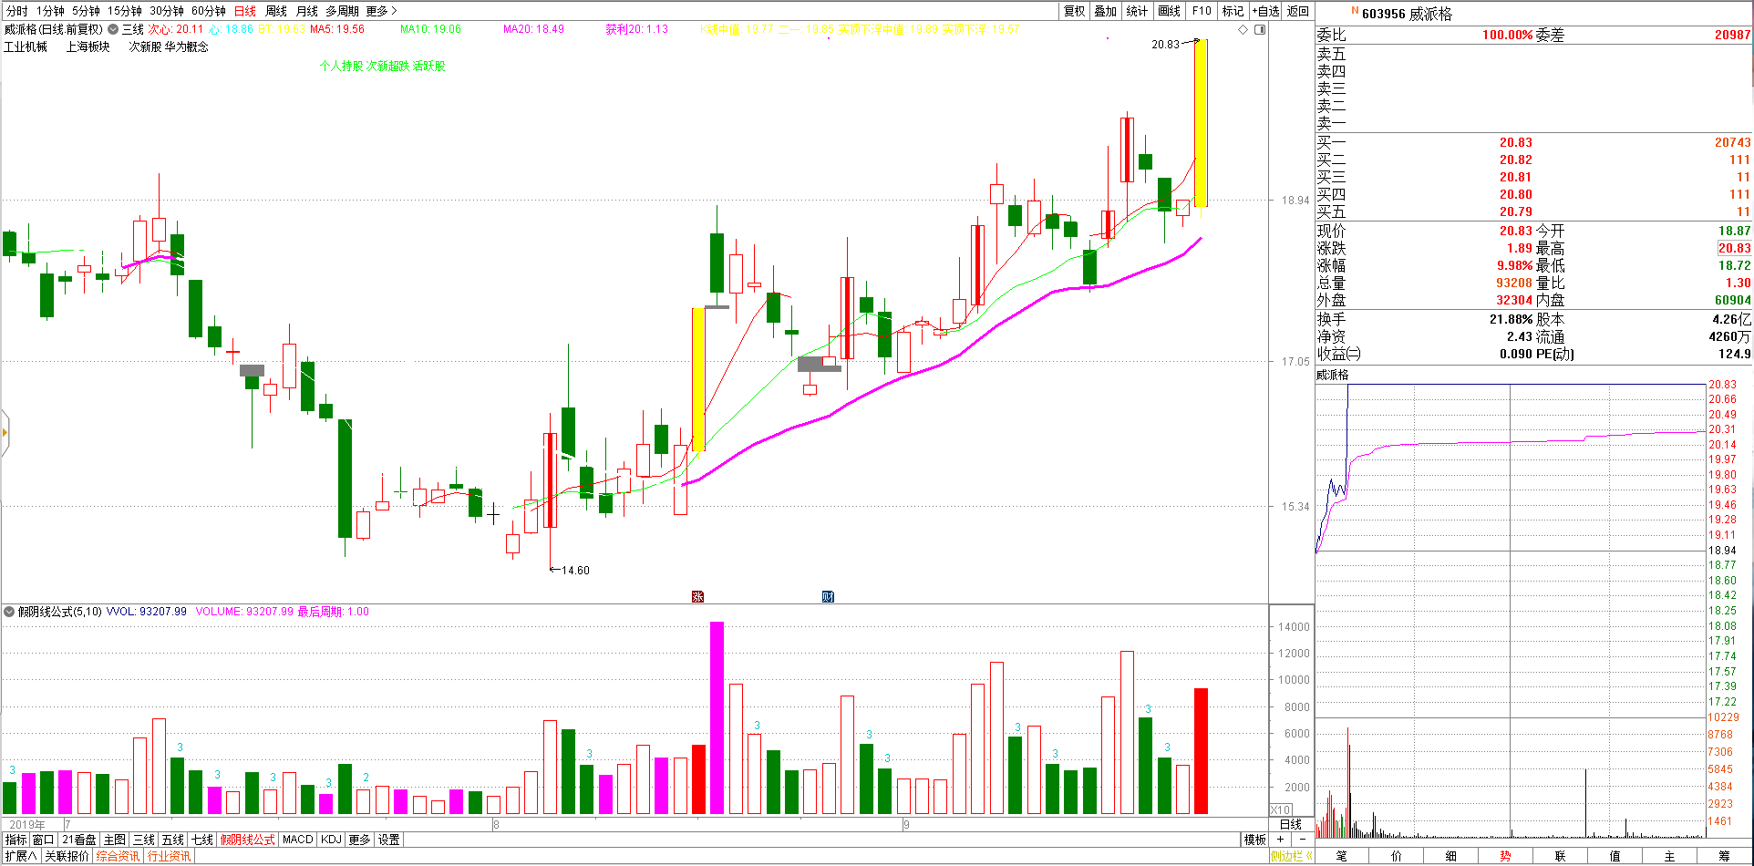Click the red 涨 marker icon
This screenshot has width=1754, height=866.
tap(697, 596)
